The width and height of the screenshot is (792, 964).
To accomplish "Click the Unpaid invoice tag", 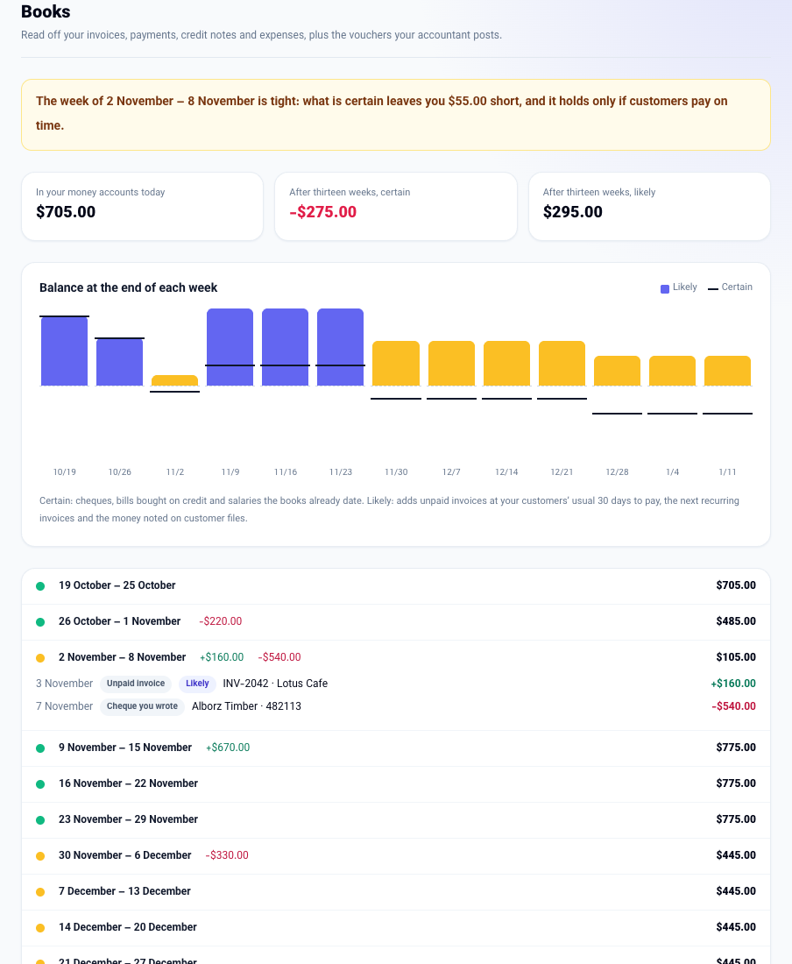I will click(x=136, y=683).
